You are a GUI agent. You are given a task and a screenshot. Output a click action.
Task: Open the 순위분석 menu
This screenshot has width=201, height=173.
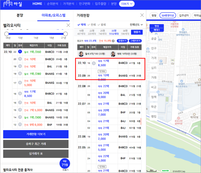pos(52,4)
